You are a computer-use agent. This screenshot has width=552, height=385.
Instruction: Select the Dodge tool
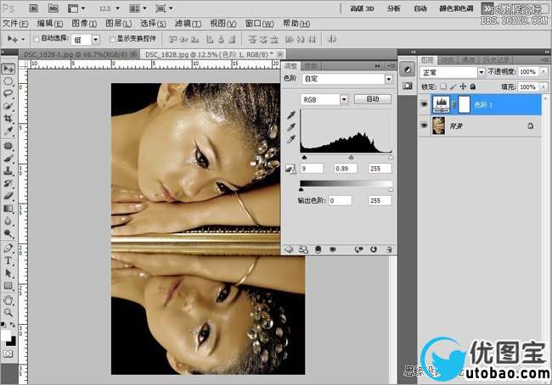(8, 233)
